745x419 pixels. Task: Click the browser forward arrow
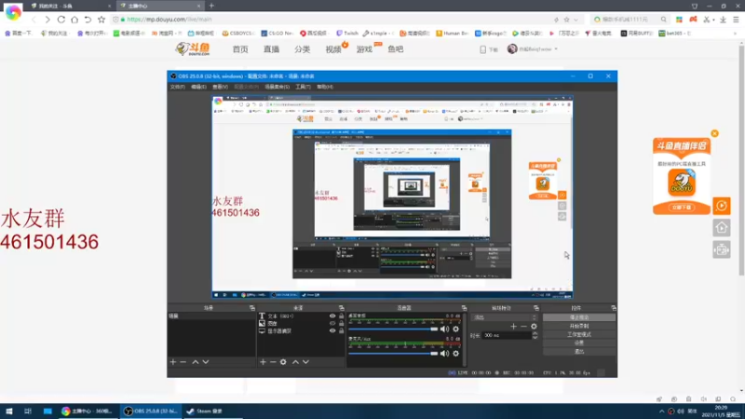[47, 20]
